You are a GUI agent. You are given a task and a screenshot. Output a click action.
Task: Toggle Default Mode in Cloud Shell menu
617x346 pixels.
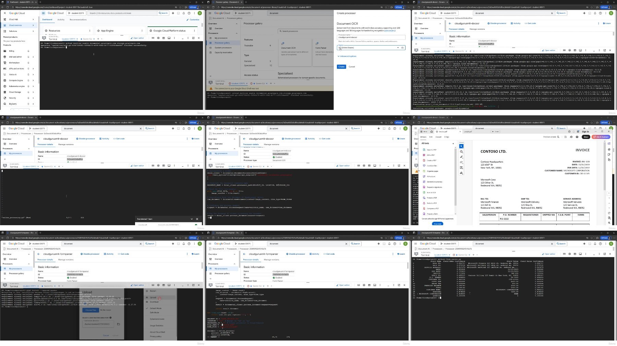156,308
